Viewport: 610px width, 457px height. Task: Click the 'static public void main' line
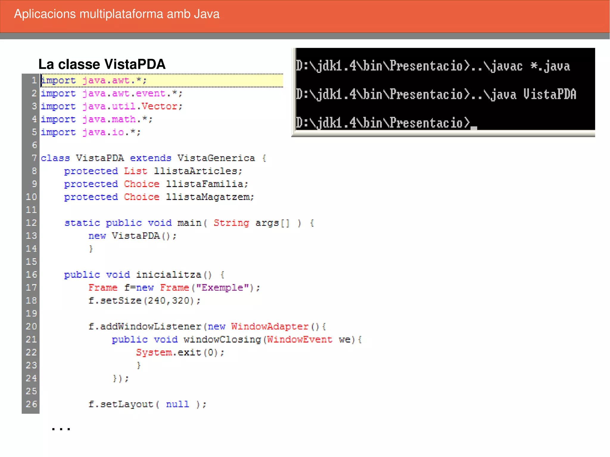189,223
